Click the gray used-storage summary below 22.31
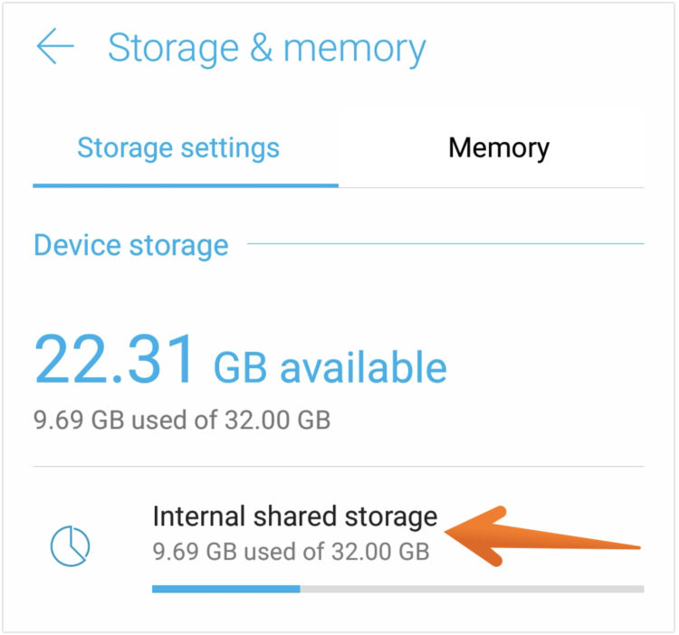This screenshot has width=679, height=635. coord(182,420)
